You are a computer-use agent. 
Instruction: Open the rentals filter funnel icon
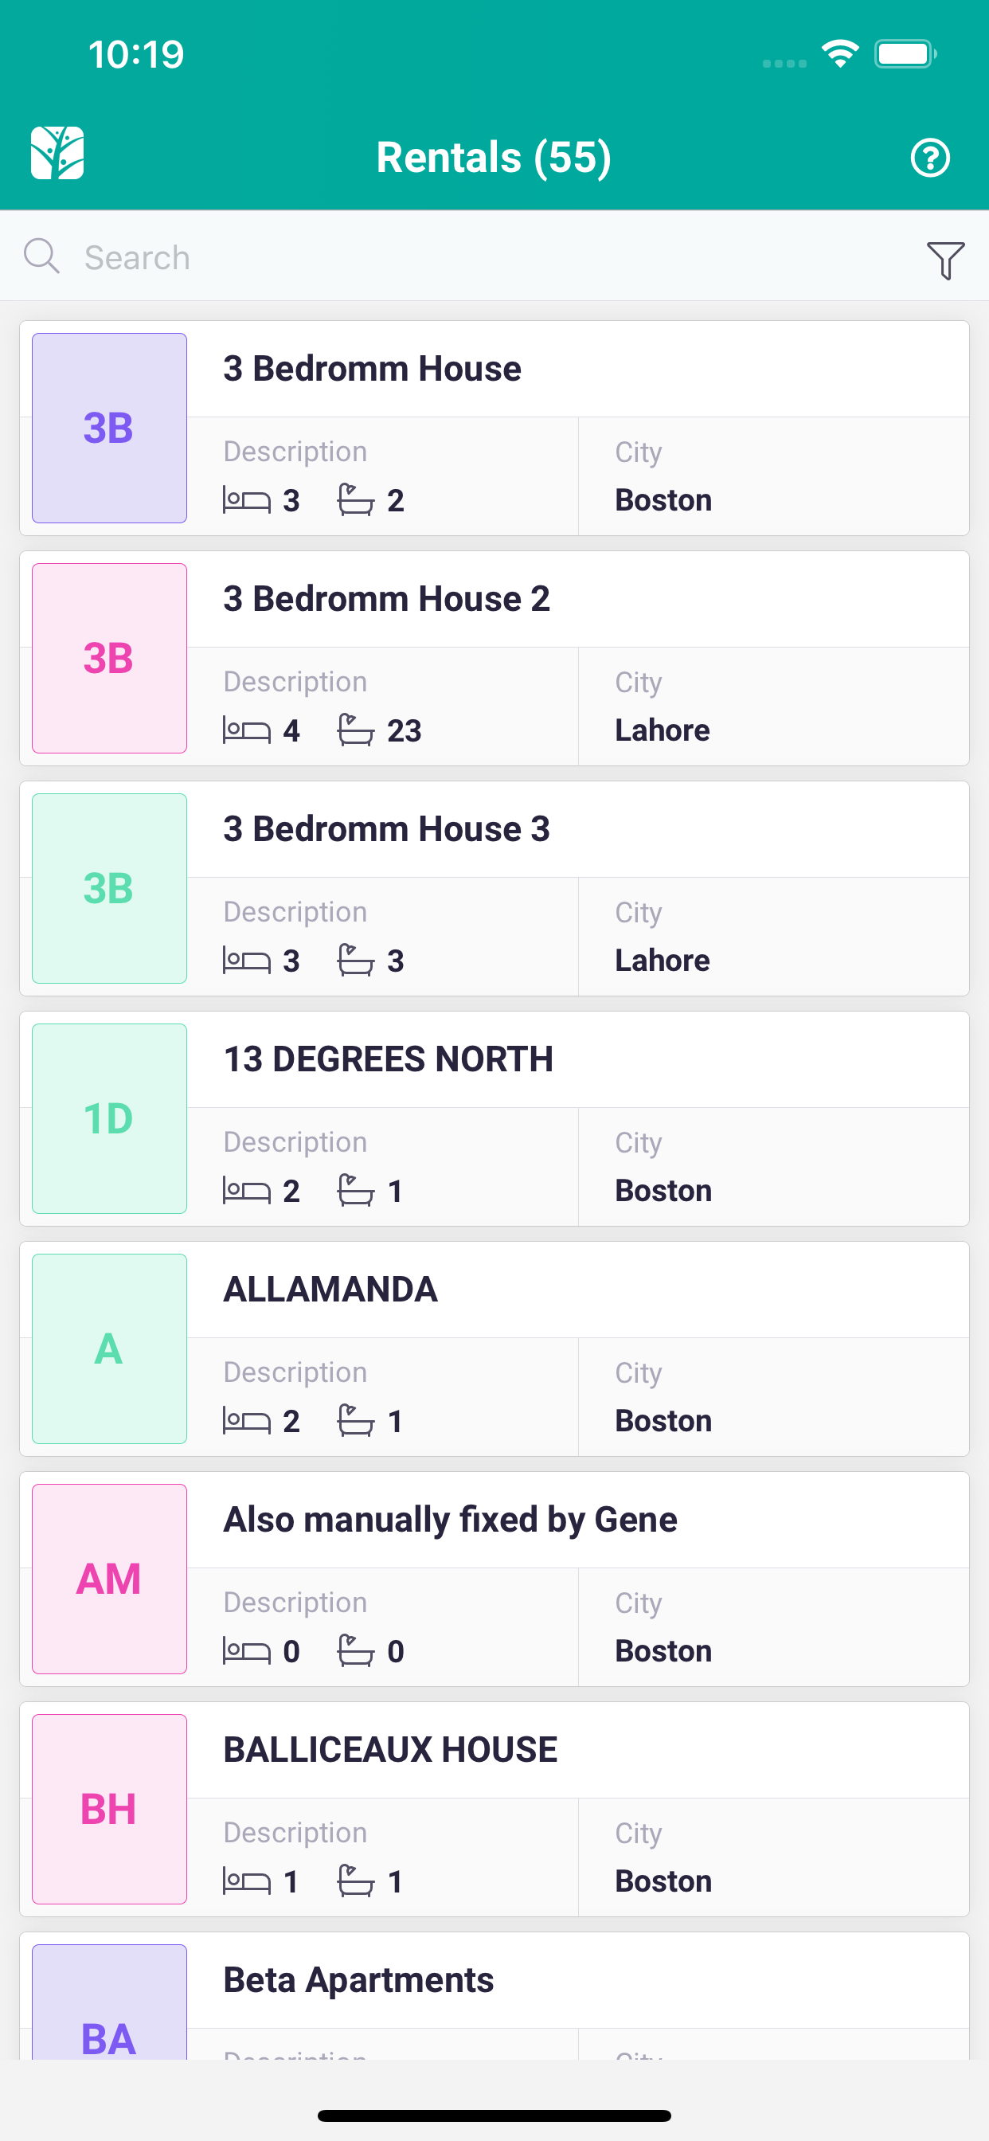[945, 260]
